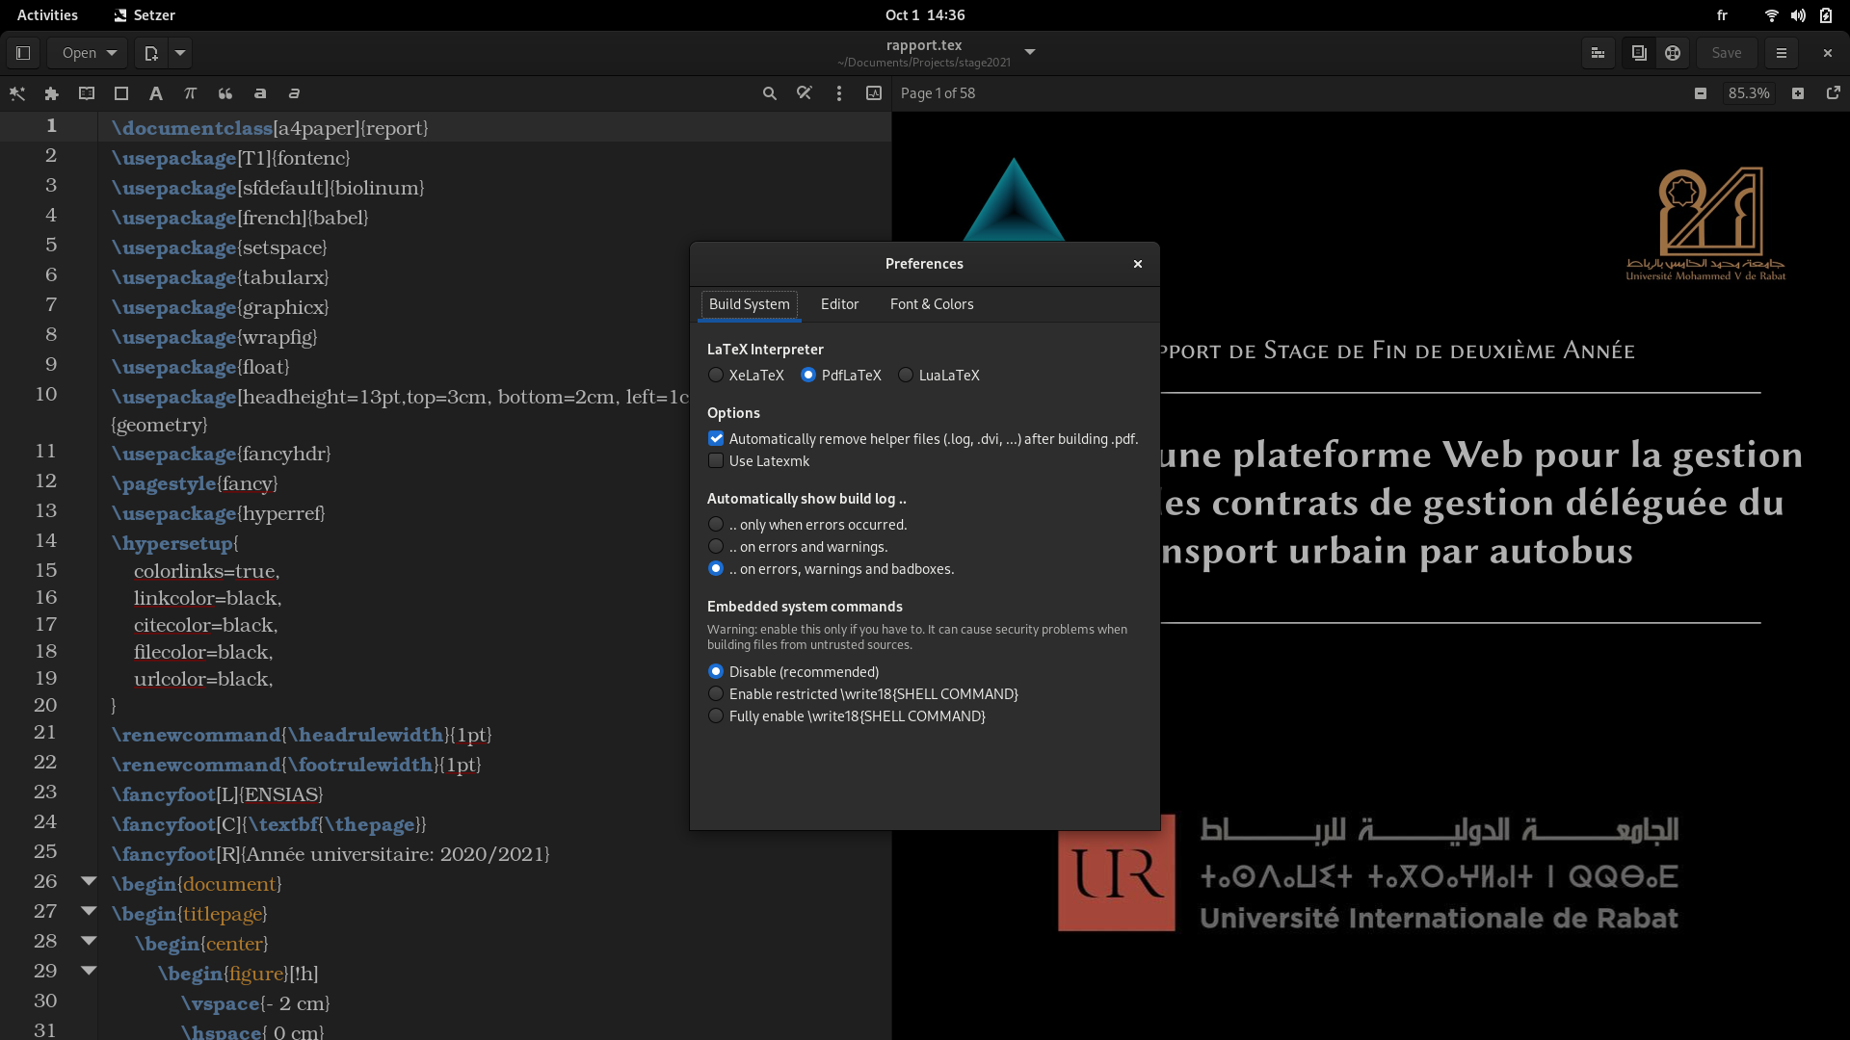The height and width of the screenshot is (1040, 1850).
Task: Select the XeLaTeX interpreter
Action: click(716, 376)
